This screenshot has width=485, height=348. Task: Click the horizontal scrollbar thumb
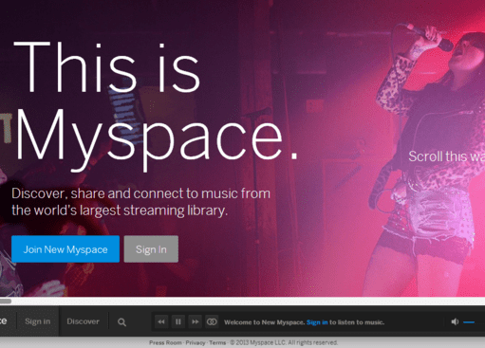[x=6, y=301]
